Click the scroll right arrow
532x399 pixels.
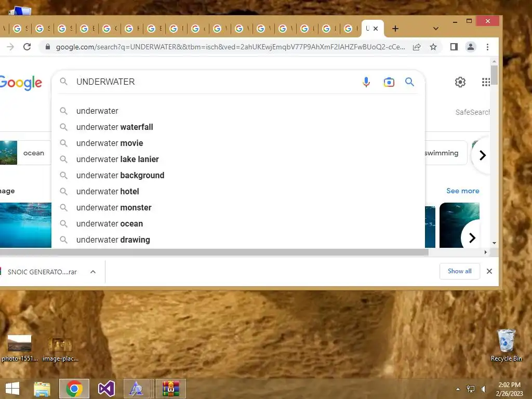point(486,252)
